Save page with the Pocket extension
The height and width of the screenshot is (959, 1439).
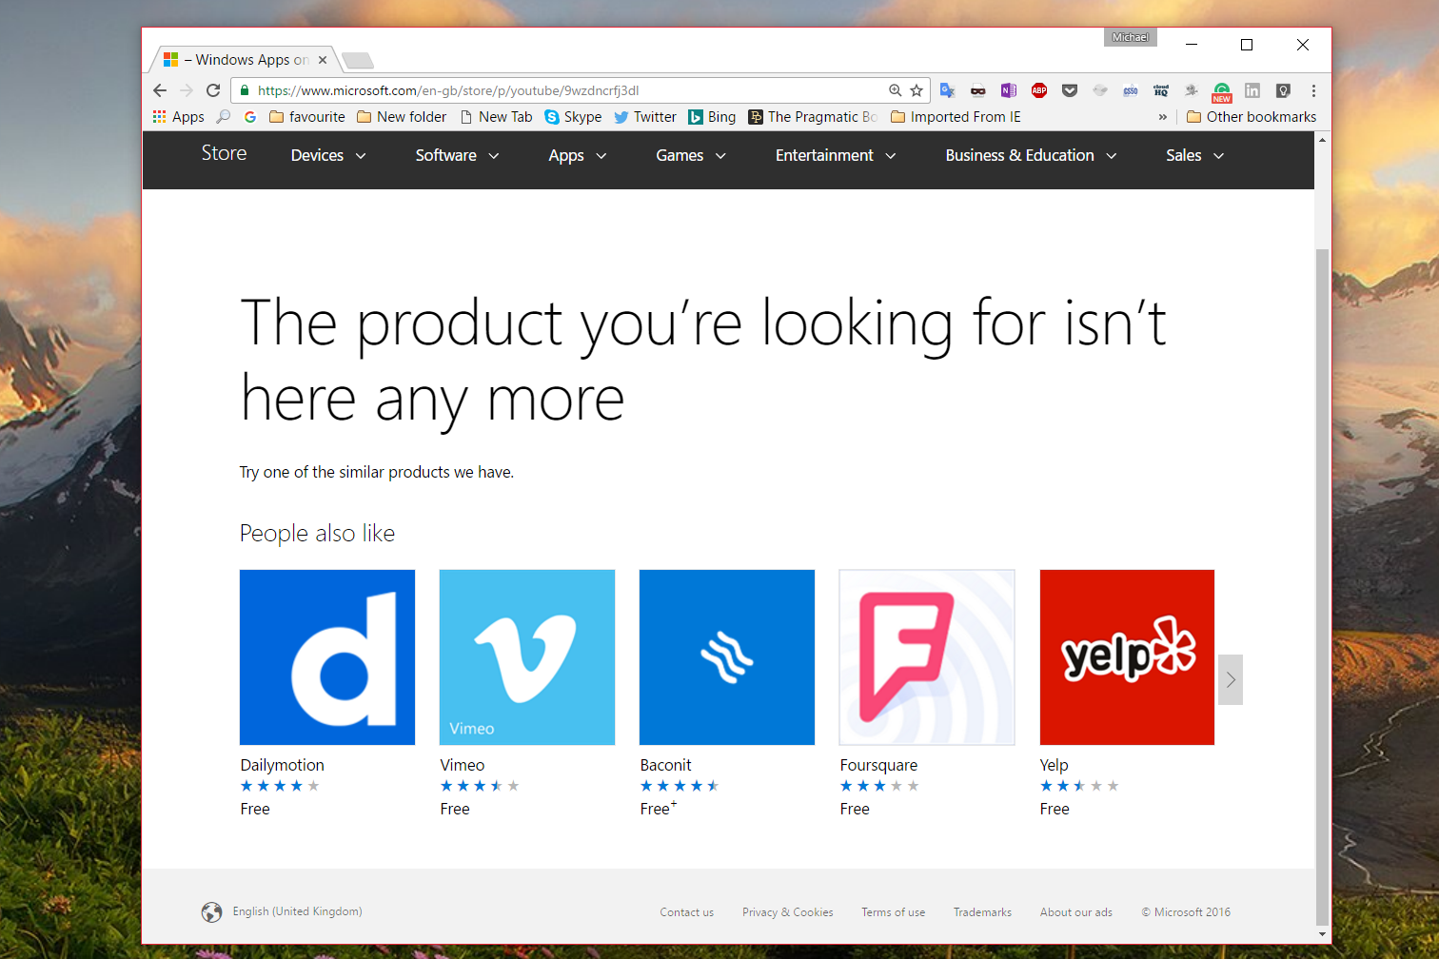(1070, 90)
